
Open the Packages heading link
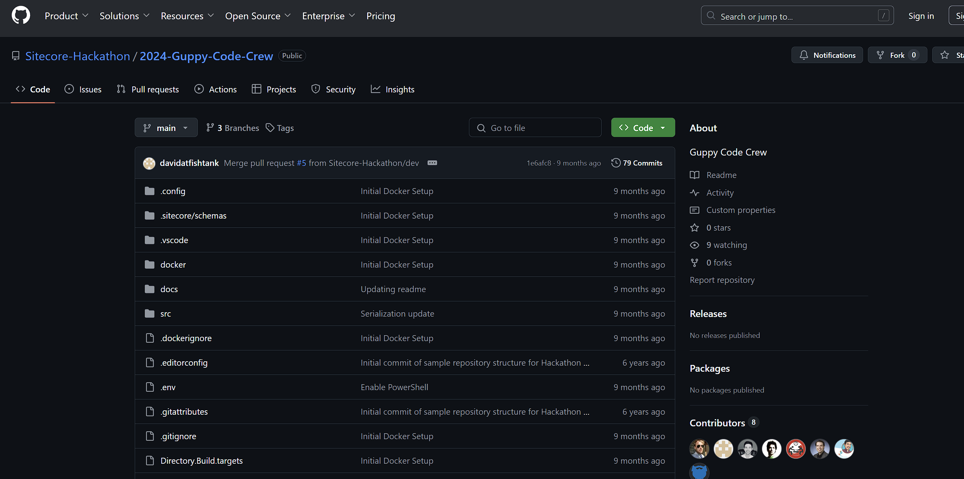pyautogui.click(x=710, y=368)
